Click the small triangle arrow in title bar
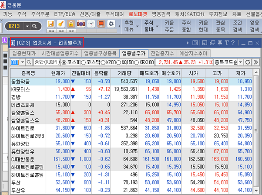This screenshot has height=195, width=262. coord(188,43)
